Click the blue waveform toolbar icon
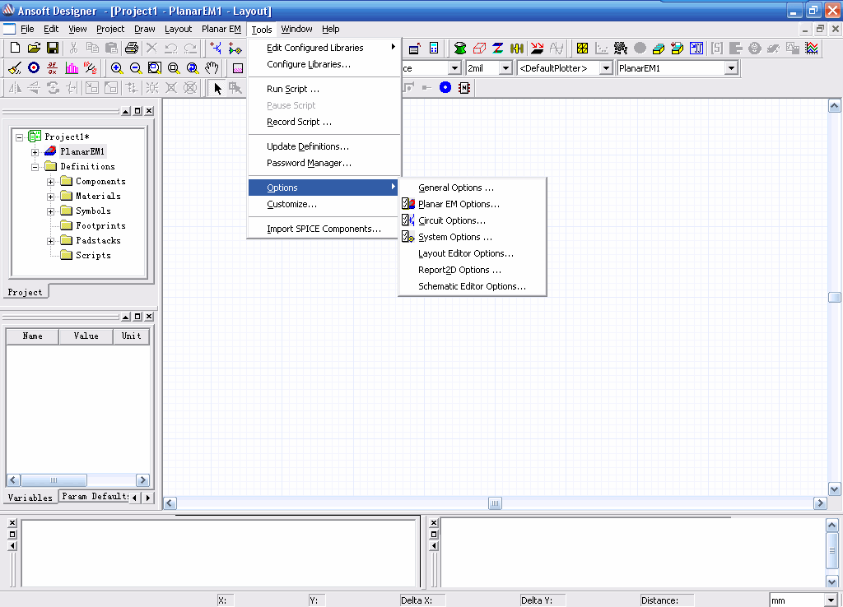 click(696, 49)
